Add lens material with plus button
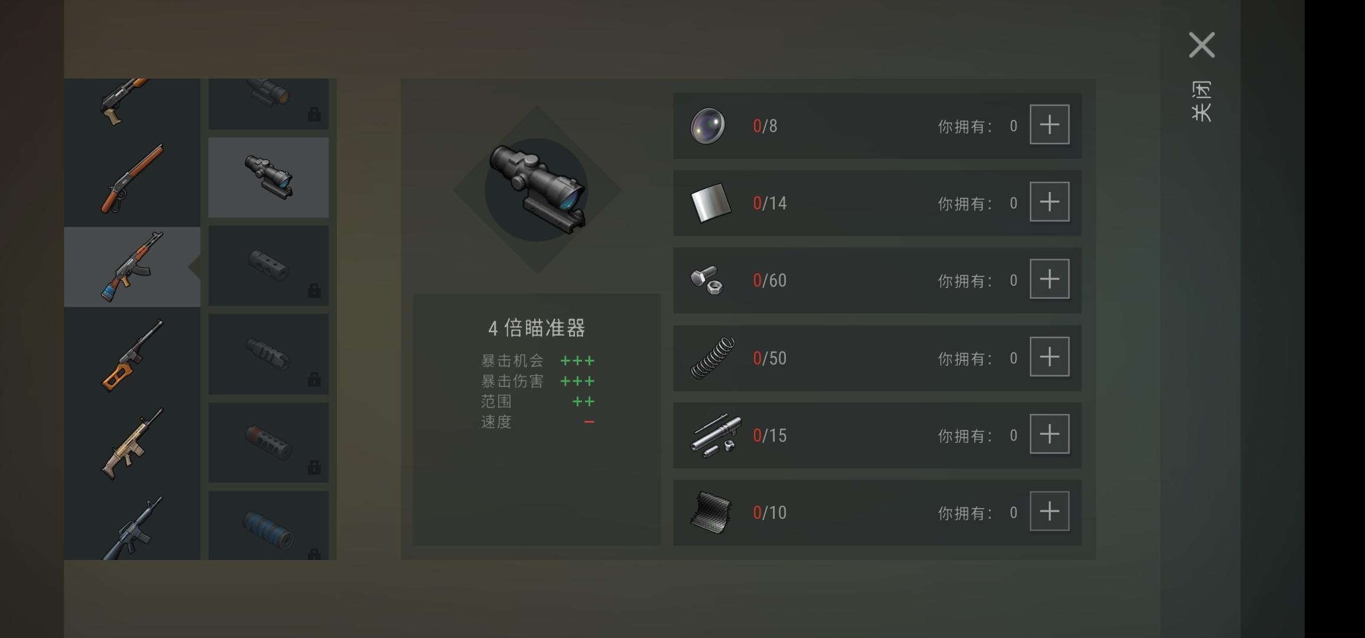The height and width of the screenshot is (638, 1365). [x=1049, y=125]
